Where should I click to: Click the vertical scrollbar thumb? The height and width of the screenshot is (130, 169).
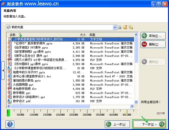point(136,50)
